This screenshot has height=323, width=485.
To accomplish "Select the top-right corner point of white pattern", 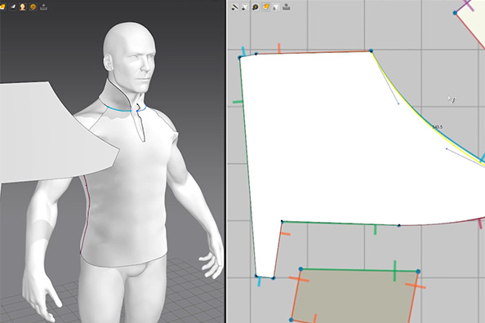I will click(371, 51).
